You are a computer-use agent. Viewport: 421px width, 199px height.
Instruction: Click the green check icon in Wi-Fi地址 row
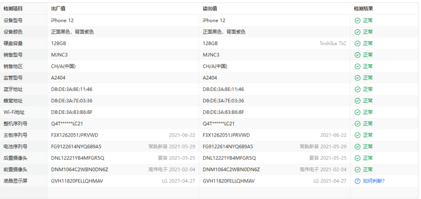point(357,113)
